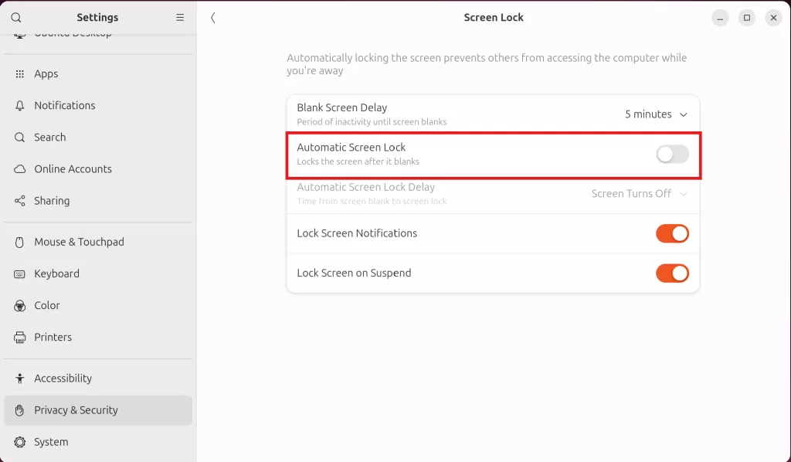Go back with the left chevron arrow
Screen dimensions: 791x462
(x=213, y=18)
